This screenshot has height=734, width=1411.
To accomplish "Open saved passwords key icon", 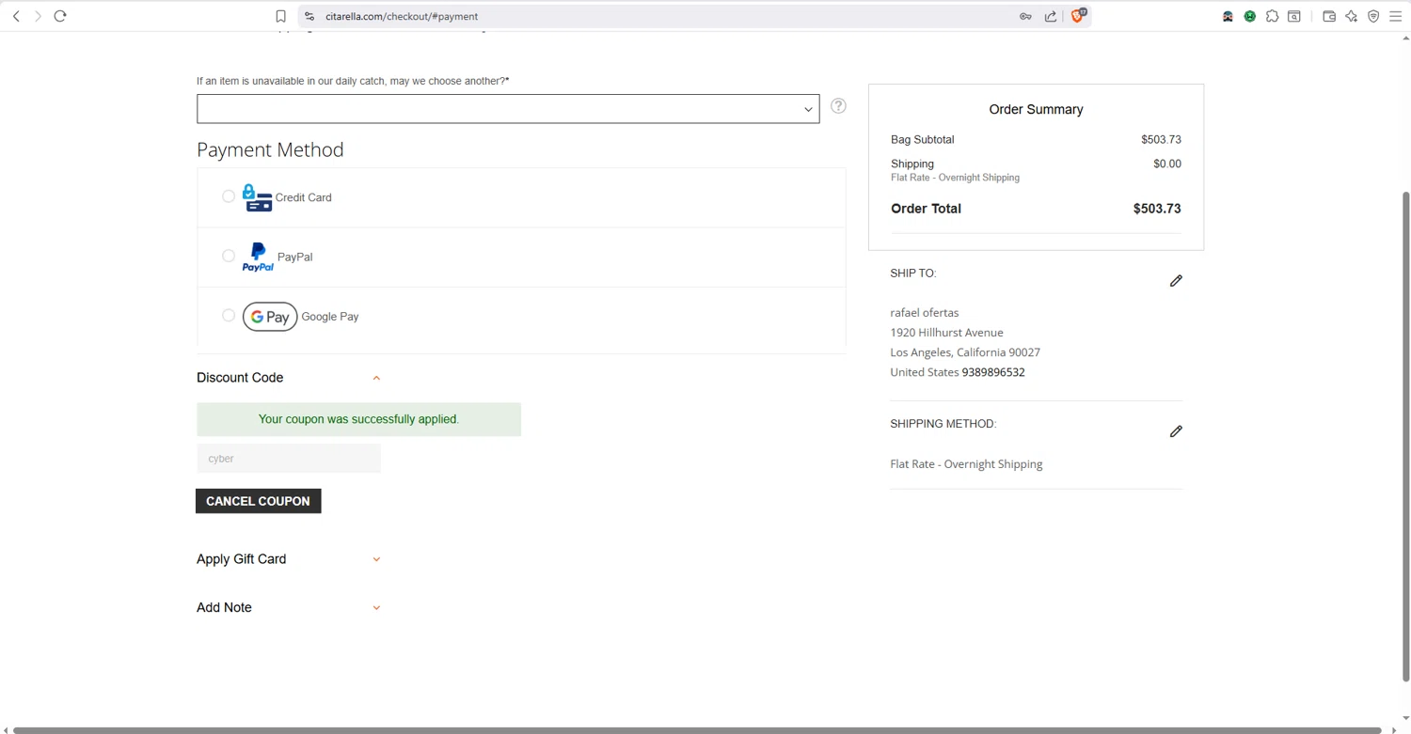I will coord(1025,16).
